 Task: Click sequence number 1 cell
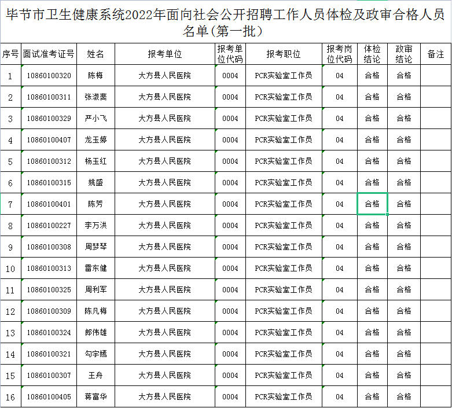tap(10, 76)
